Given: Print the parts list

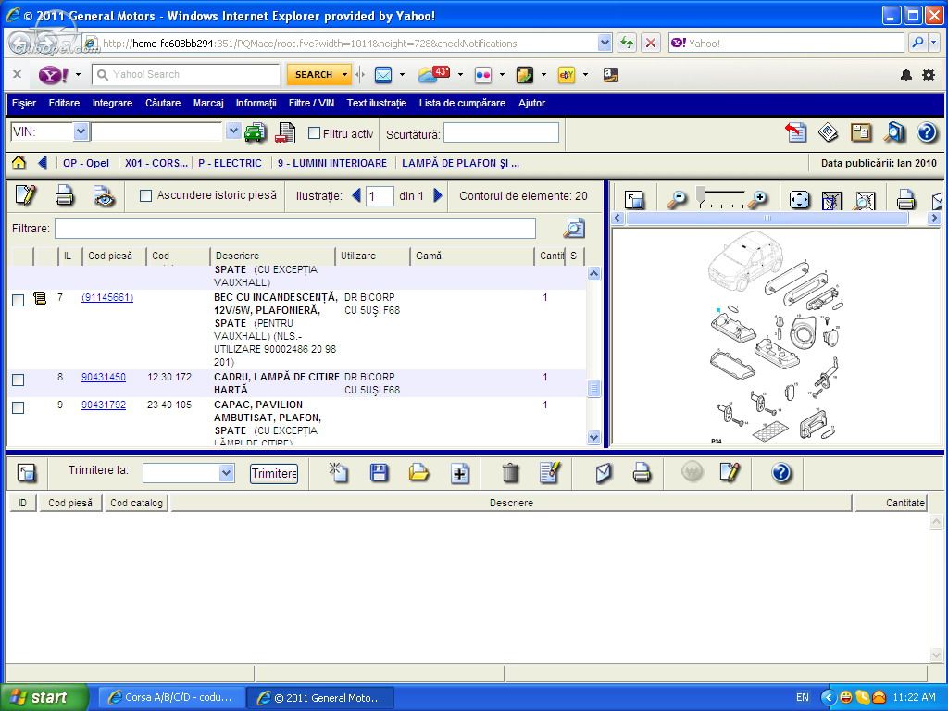Looking at the screenshot, I should point(65,196).
